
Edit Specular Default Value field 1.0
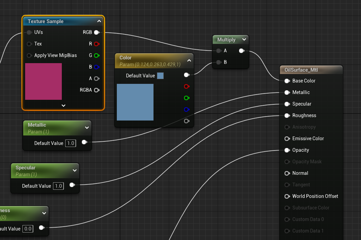58,186
